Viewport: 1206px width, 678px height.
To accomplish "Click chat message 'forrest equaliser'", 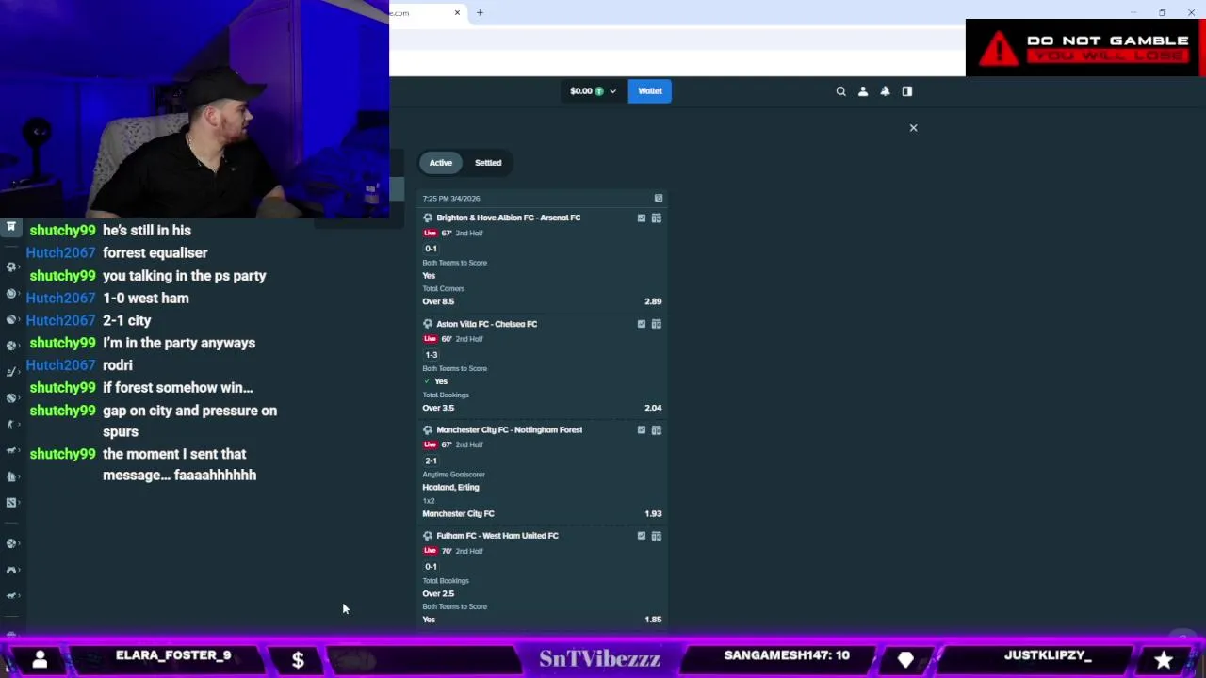I will tap(155, 252).
